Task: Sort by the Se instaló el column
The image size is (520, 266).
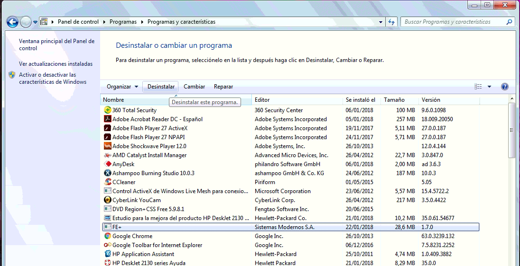Action: (362, 99)
